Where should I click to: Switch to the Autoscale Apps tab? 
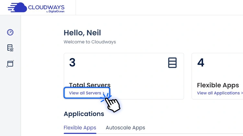125,128
